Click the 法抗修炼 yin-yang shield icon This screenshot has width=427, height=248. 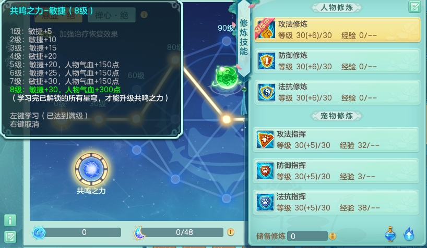[266, 92]
